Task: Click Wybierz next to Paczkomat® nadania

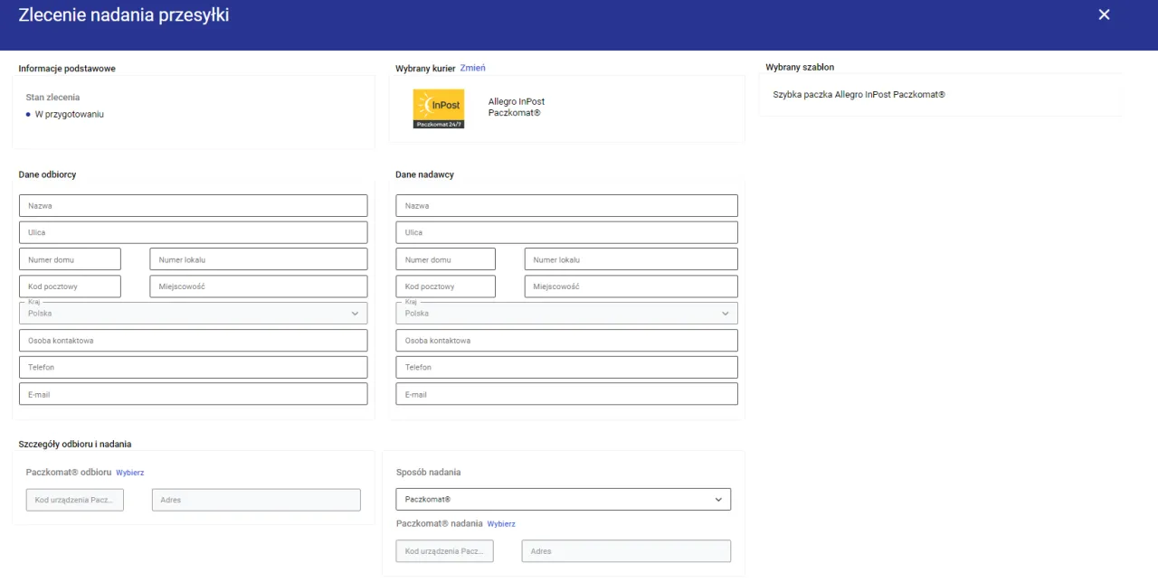Action: click(501, 523)
